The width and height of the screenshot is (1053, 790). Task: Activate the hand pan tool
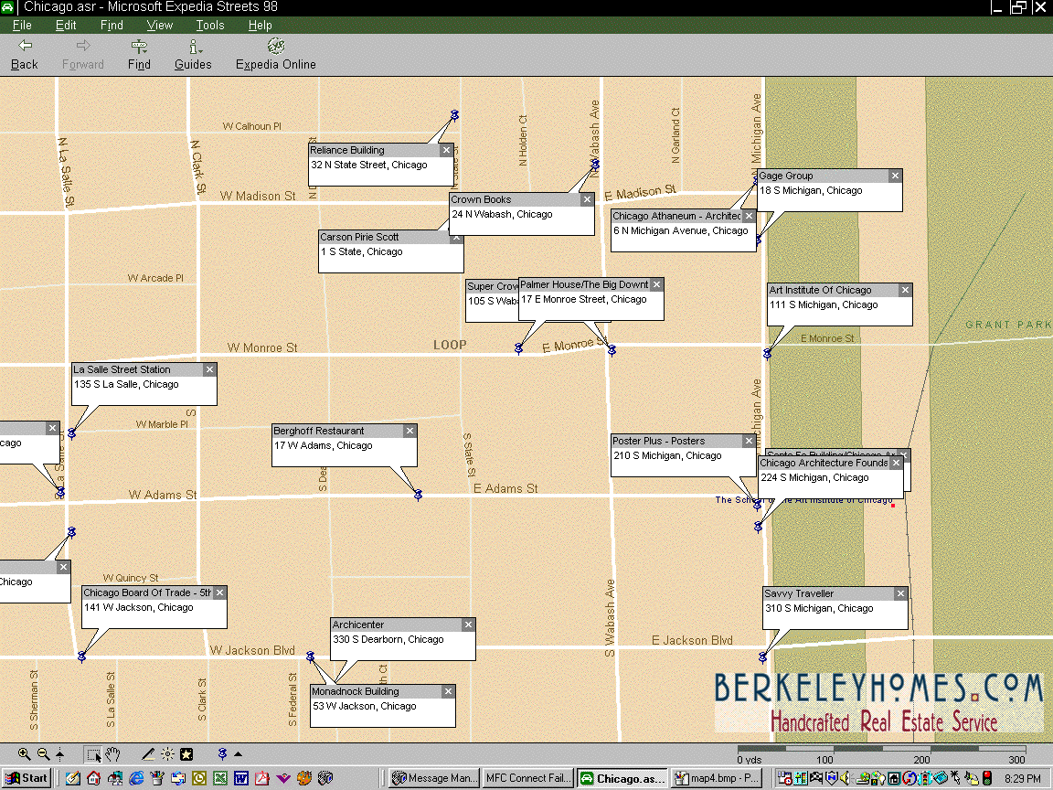pos(113,754)
